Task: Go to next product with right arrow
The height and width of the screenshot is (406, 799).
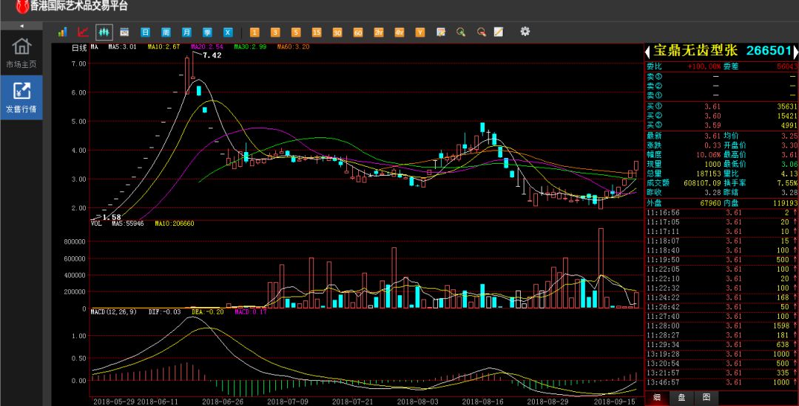Action: pos(795,52)
